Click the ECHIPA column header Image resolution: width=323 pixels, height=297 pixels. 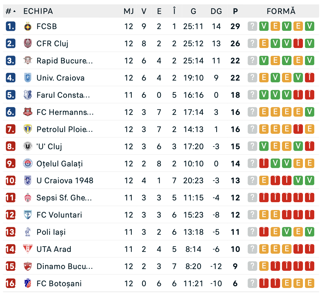click(x=38, y=11)
